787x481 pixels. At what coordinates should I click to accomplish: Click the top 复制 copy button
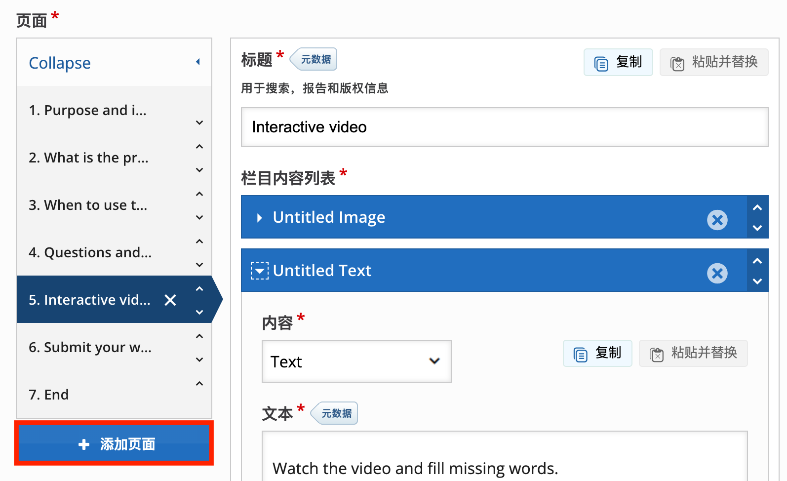618,62
